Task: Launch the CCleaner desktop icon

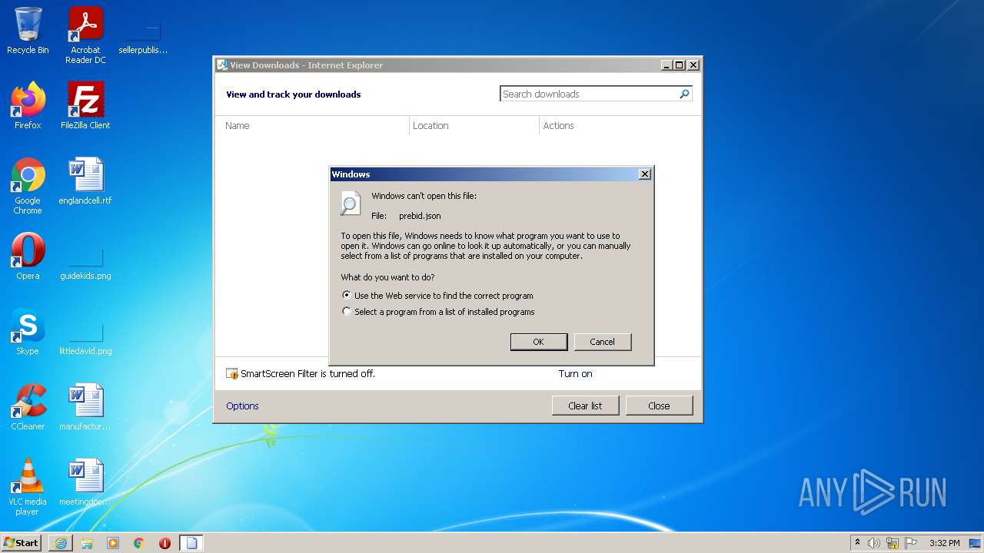Action: click(x=28, y=407)
